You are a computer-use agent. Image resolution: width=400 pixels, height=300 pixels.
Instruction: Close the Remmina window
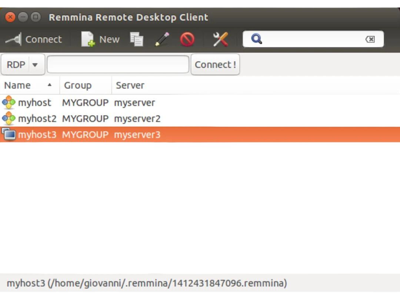[x=10, y=17]
